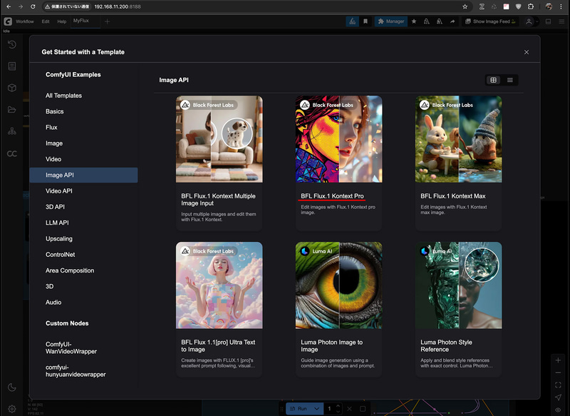Open the Manager button
Image resolution: width=570 pixels, height=416 pixels.
(x=390, y=21)
